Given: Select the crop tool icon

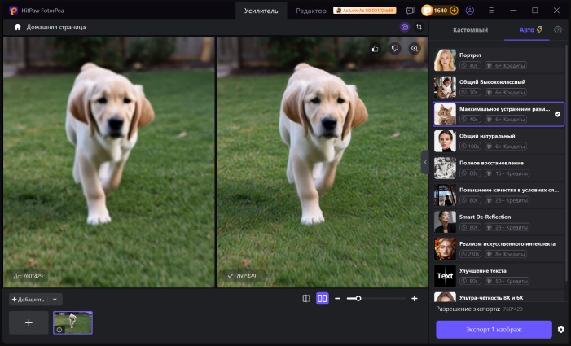Looking at the screenshot, I should [419, 28].
